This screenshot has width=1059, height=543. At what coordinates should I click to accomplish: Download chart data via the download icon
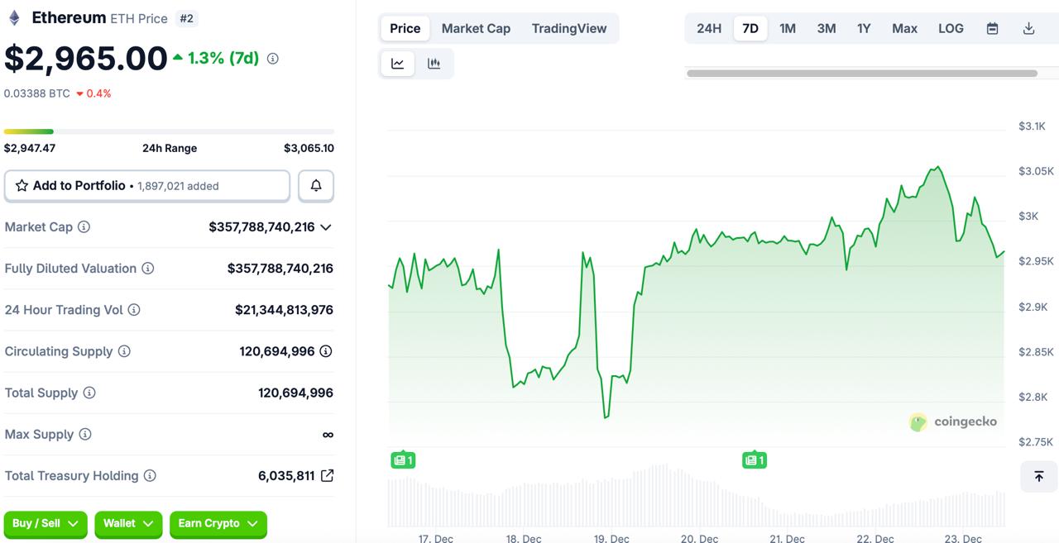point(1028,27)
